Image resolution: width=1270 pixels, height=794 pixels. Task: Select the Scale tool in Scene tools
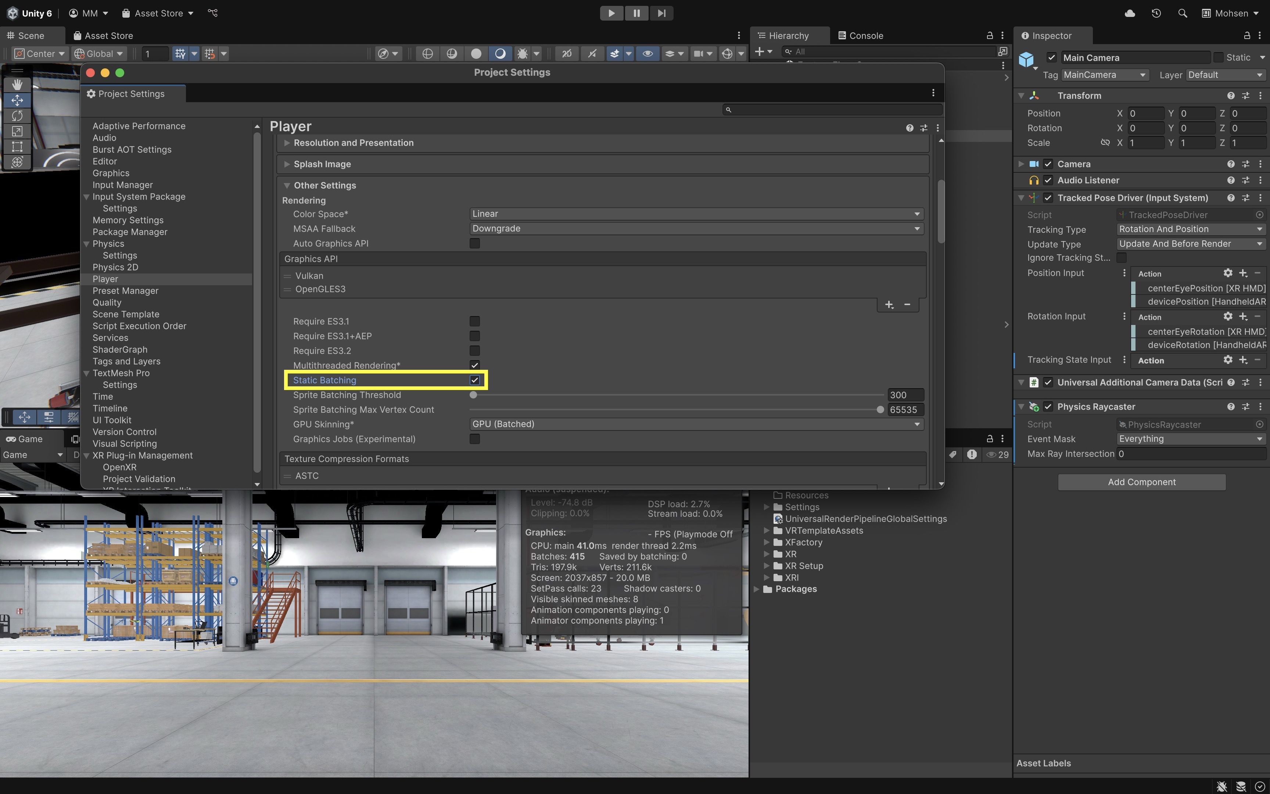point(17,131)
